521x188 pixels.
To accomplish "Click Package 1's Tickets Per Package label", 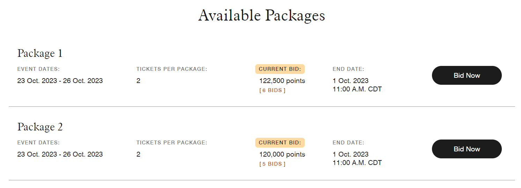I will (x=172, y=69).
